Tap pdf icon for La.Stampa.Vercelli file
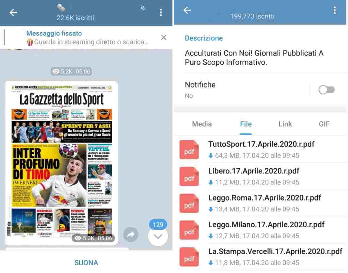This screenshot has height=273, width=348. click(189, 257)
